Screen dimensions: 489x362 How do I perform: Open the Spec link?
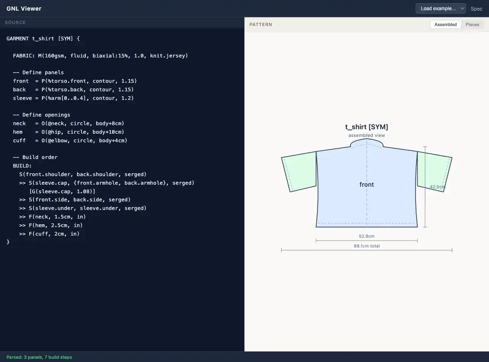point(476,9)
